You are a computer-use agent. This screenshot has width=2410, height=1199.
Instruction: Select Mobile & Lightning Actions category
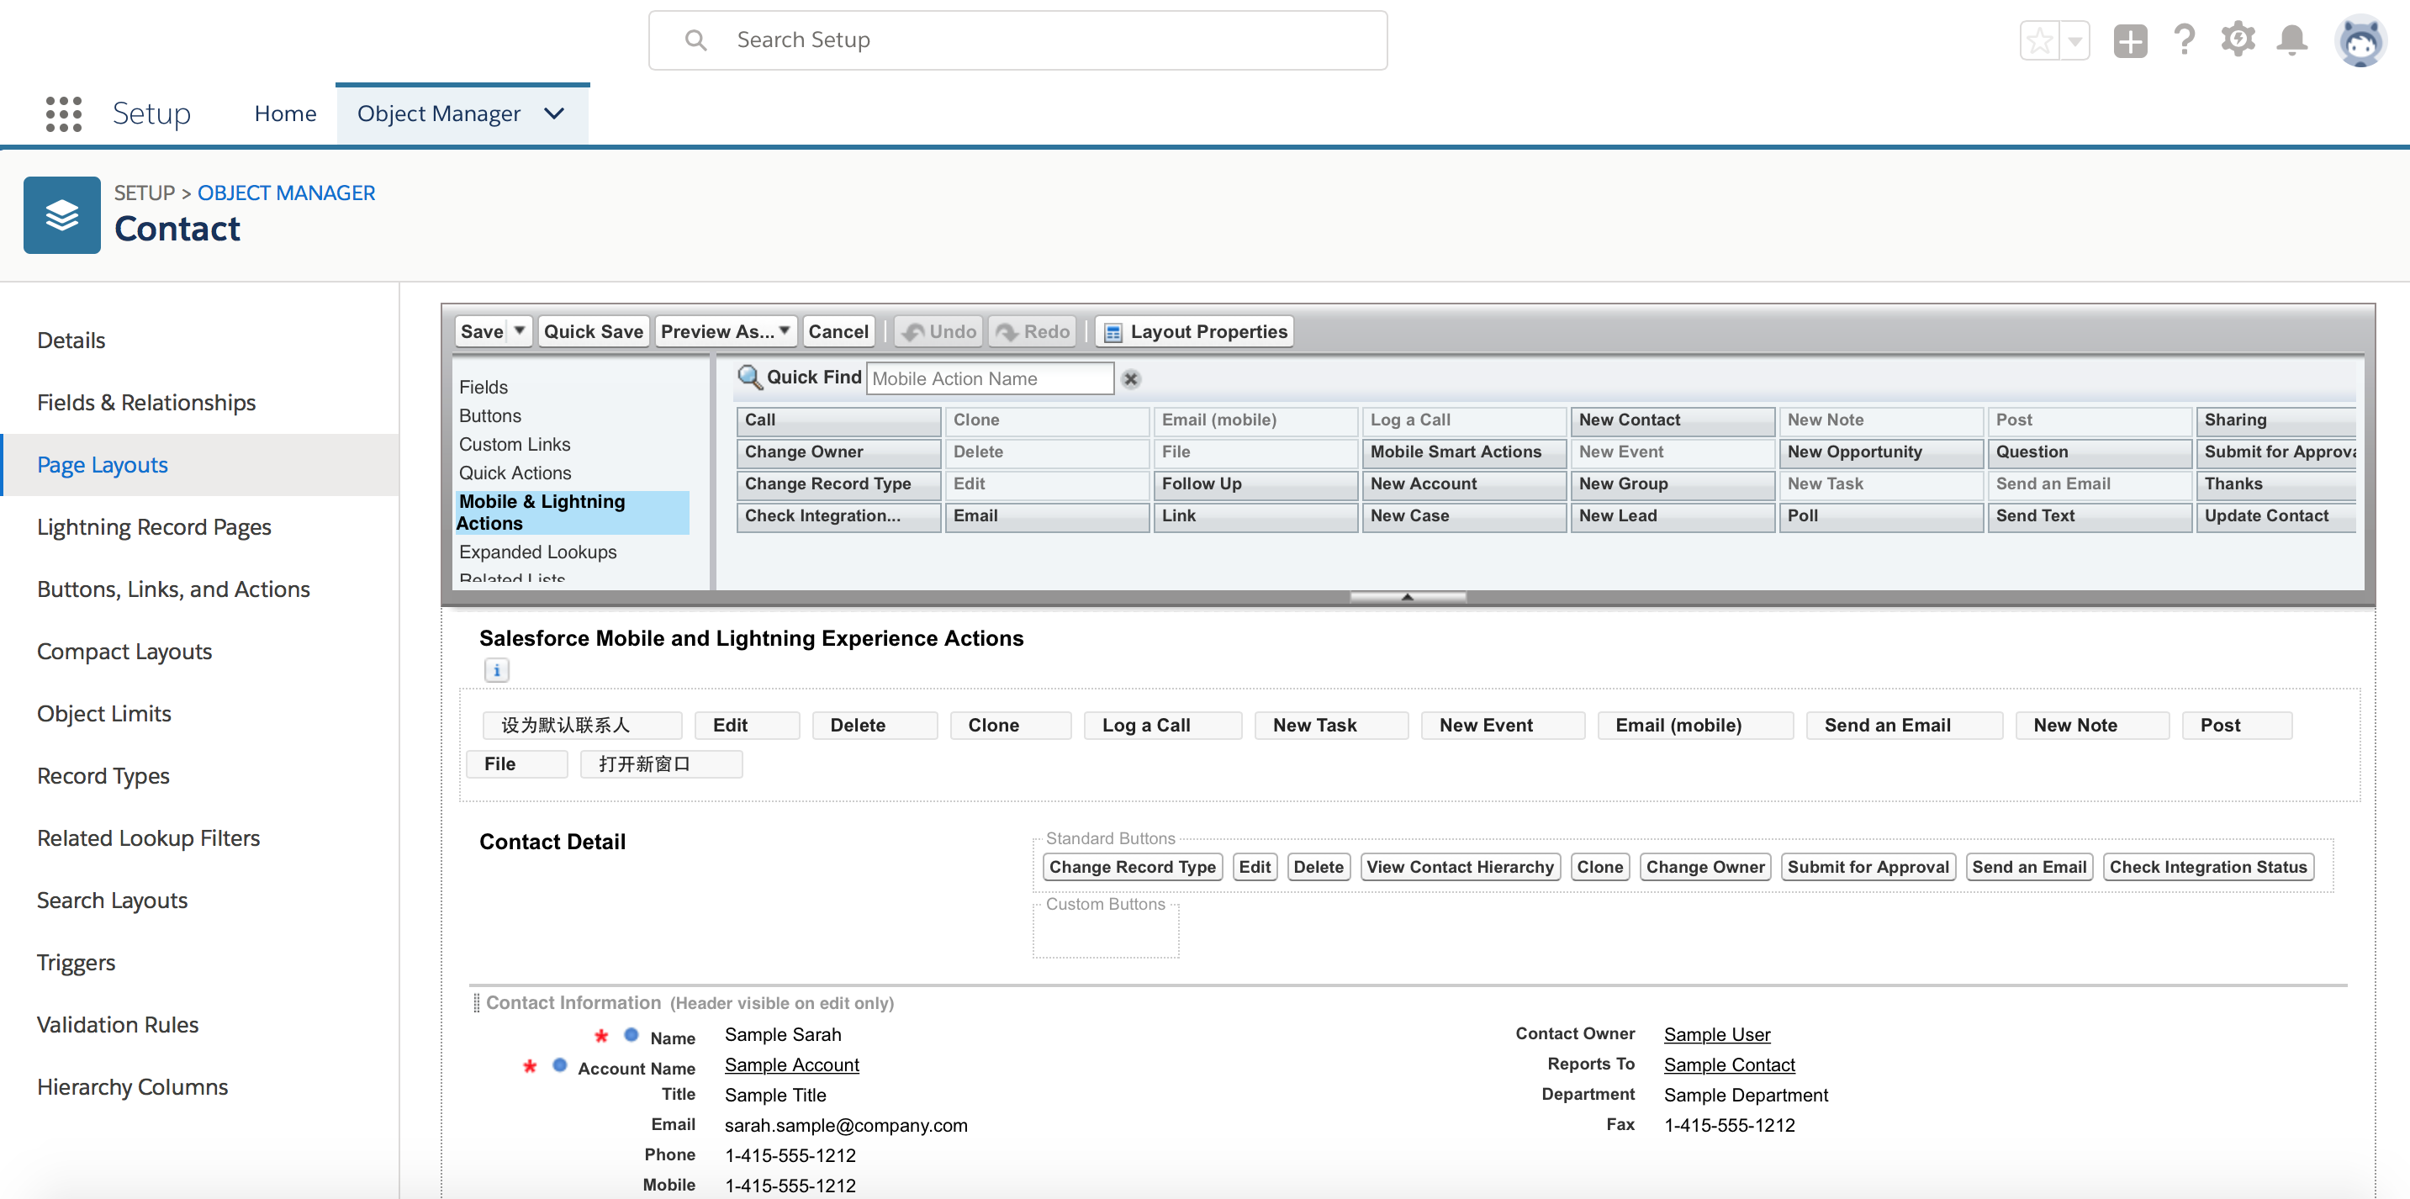[573, 513]
